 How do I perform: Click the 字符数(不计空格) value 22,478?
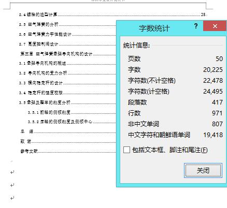click(x=213, y=81)
